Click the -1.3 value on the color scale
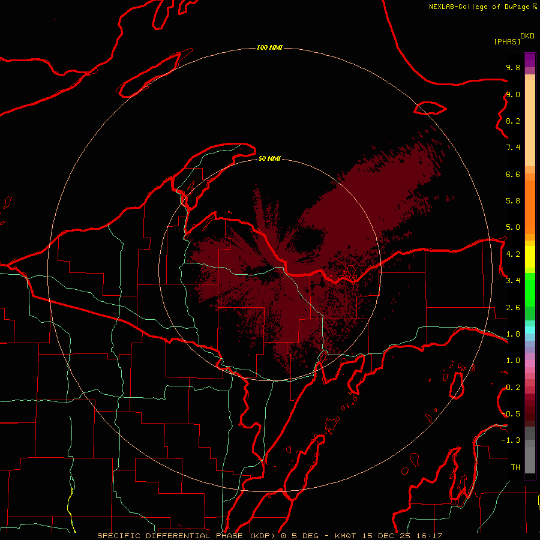The width and height of the screenshot is (540, 540). pyautogui.click(x=511, y=440)
